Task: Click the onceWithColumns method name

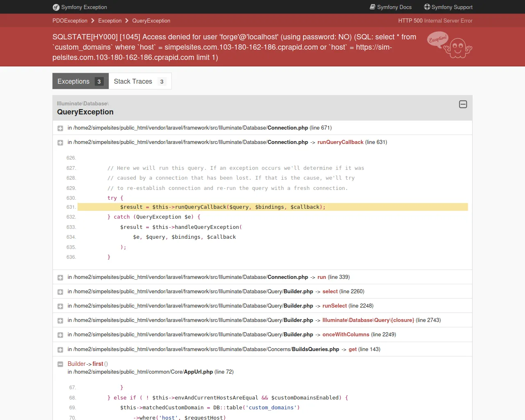Action: [x=346, y=334]
